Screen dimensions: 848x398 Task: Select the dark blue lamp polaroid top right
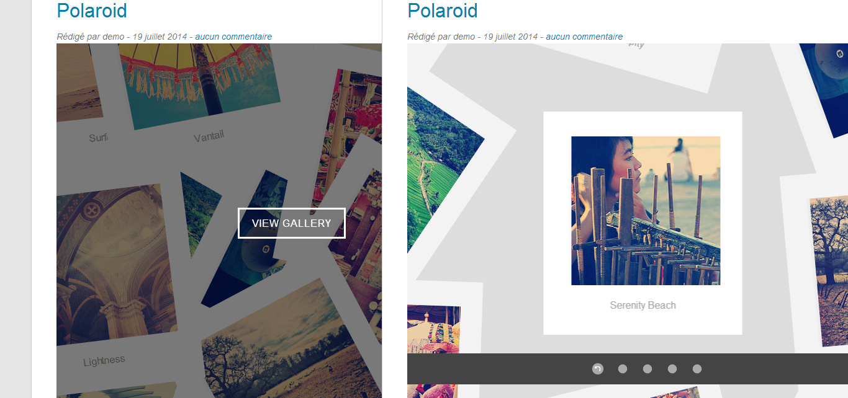pos(826,87)
